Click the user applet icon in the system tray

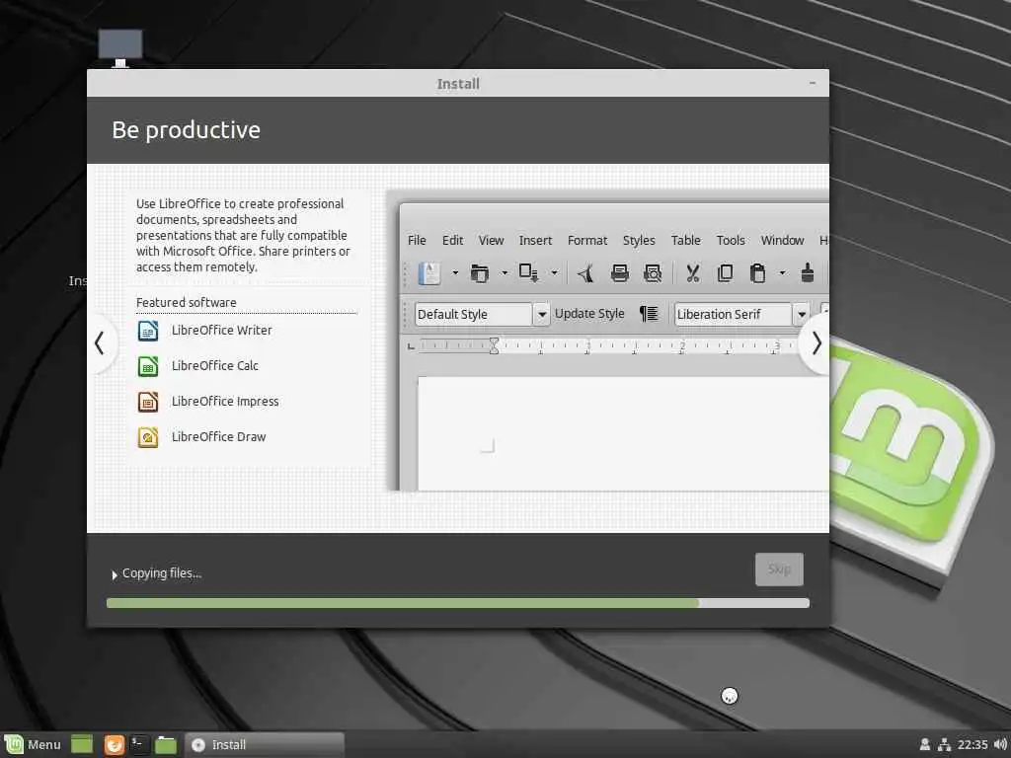924,744
